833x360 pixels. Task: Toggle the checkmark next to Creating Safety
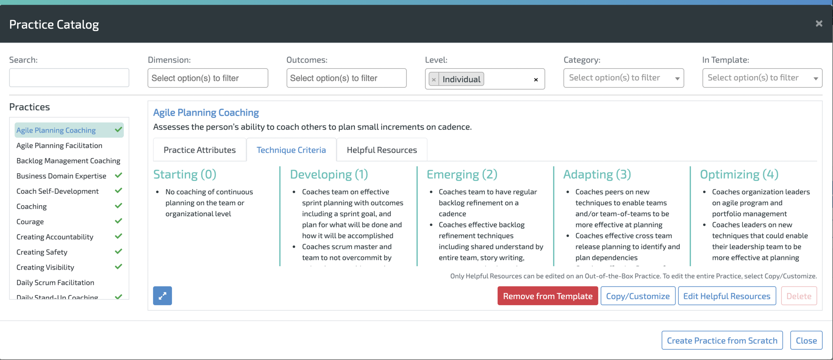tap(119, 251)
